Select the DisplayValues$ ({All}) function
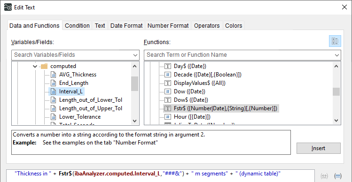The height and width of the screenshot is (182, 352). point(200,83)
